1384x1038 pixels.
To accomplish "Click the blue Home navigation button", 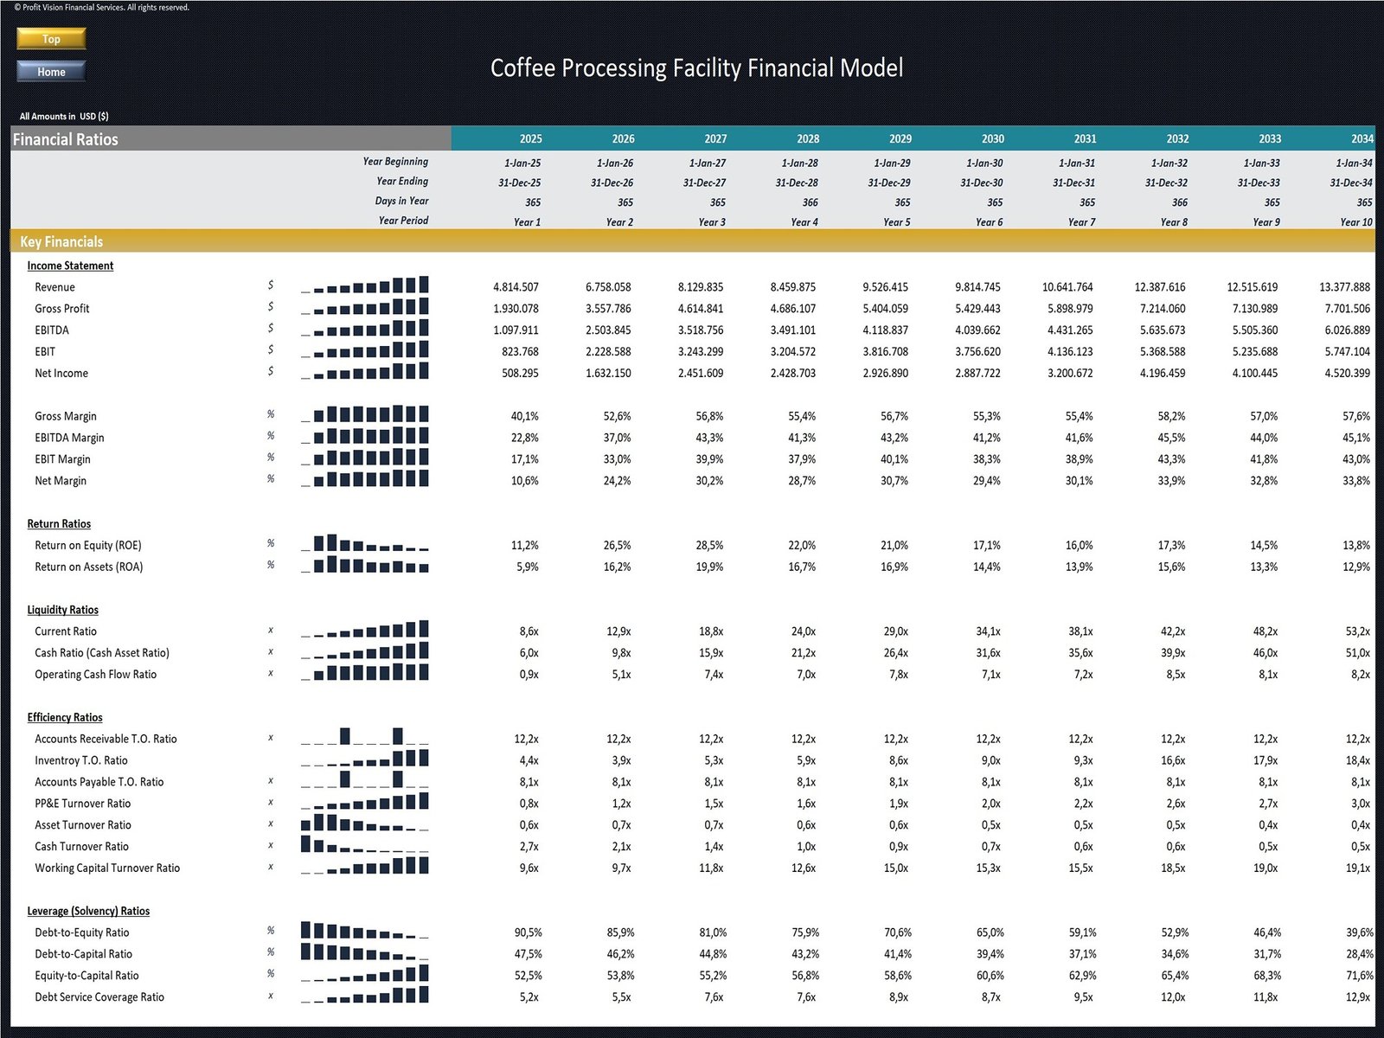I will (x=50, y=72).
